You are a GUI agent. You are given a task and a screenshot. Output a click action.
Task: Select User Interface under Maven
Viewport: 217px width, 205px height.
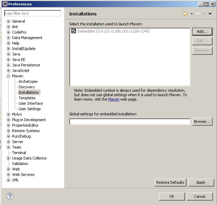point(31,103)
